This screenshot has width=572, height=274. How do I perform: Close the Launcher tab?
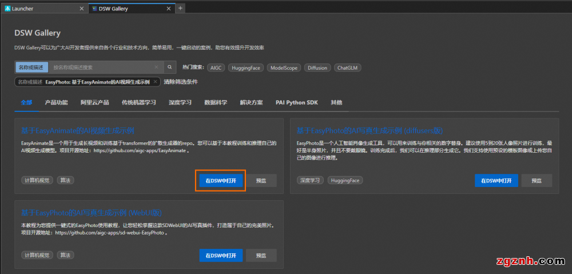81,9
